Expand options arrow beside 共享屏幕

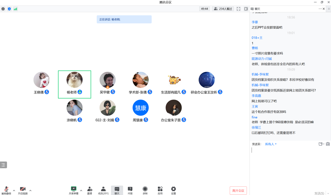tap(81, 190)
